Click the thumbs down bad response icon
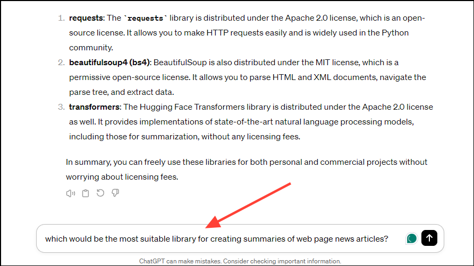474x266 pixels. [115, 193]
